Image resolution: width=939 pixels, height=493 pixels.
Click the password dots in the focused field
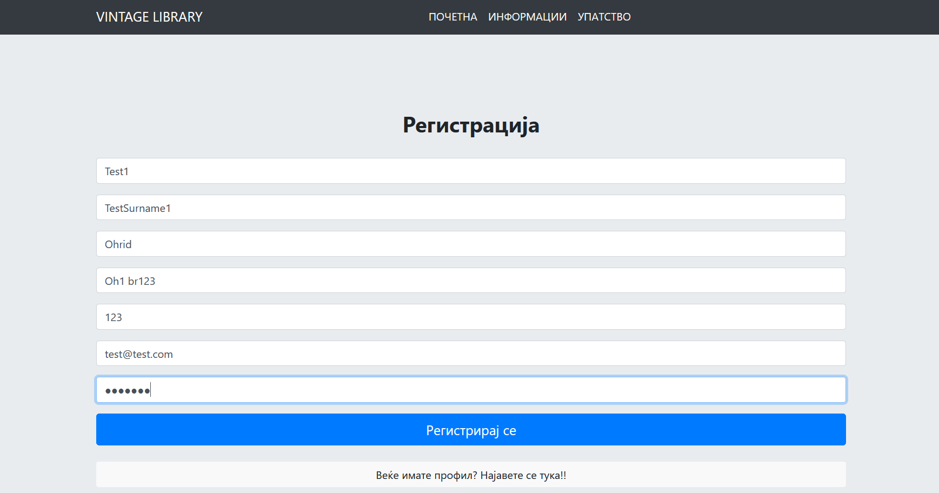[x=127, y=391]
